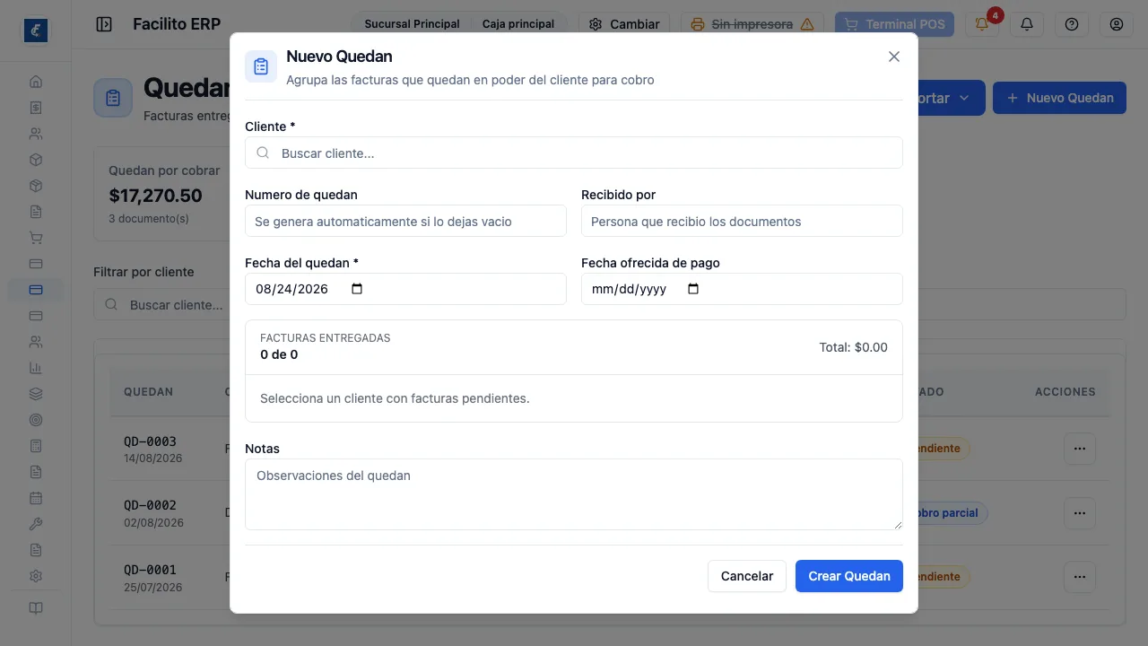Open the dollar receipt sidebar icon
Image resolution: width=1148 pixels, height=646 pixels.
[36, 108]
